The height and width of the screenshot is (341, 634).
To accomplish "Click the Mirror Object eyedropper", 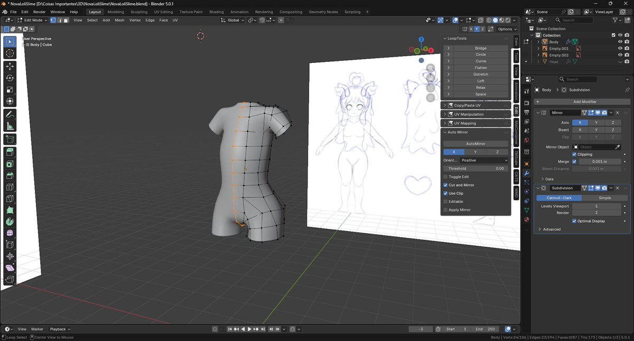I will pyautogui.click(x=618, y=147).
